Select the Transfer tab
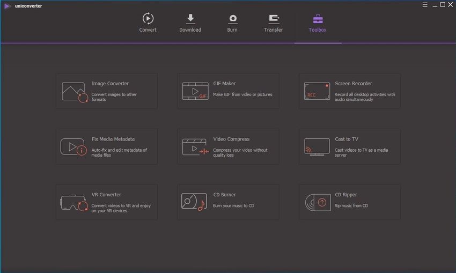Image resolution: width=456 pixels, height=273 pixels. pos(273,23)
